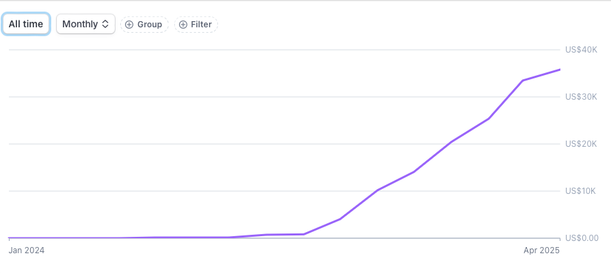Click the US$40K y-axis label

(x=581, y=50)
